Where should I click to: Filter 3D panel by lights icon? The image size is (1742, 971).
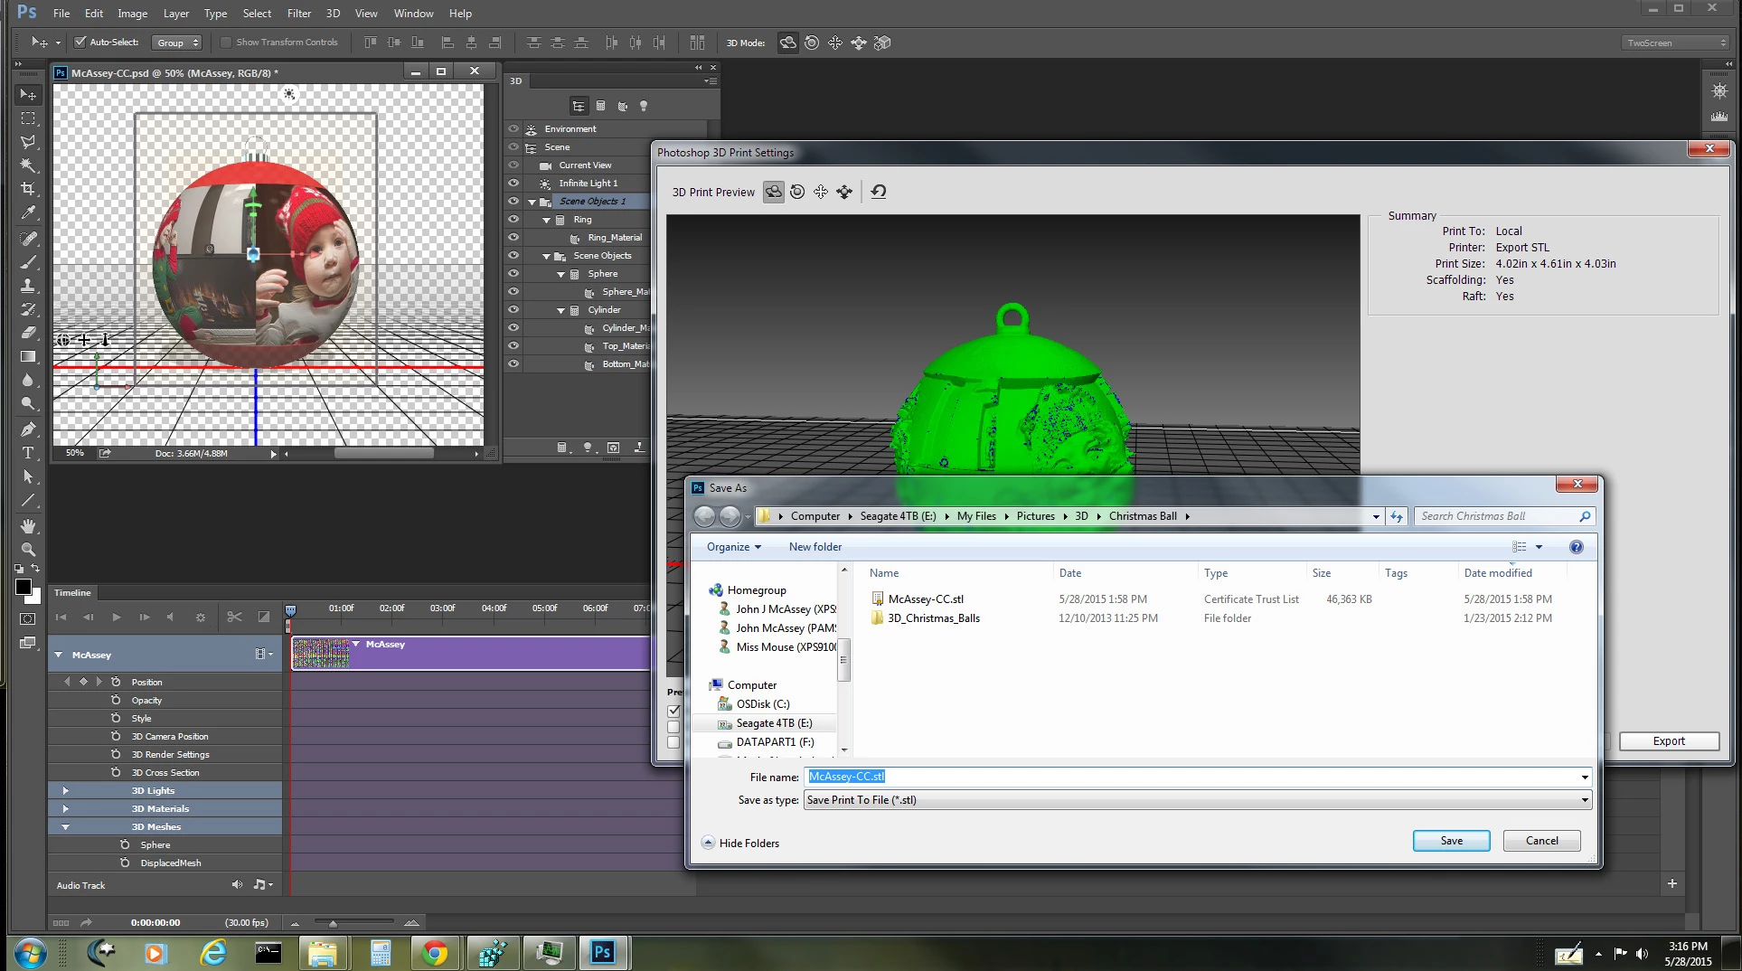(x=644, y=106)
